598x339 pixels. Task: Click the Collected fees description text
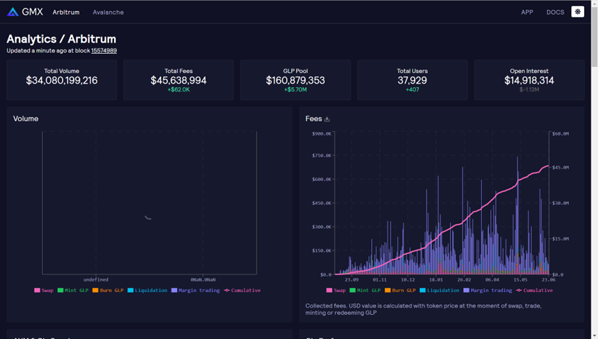[423, 309]
